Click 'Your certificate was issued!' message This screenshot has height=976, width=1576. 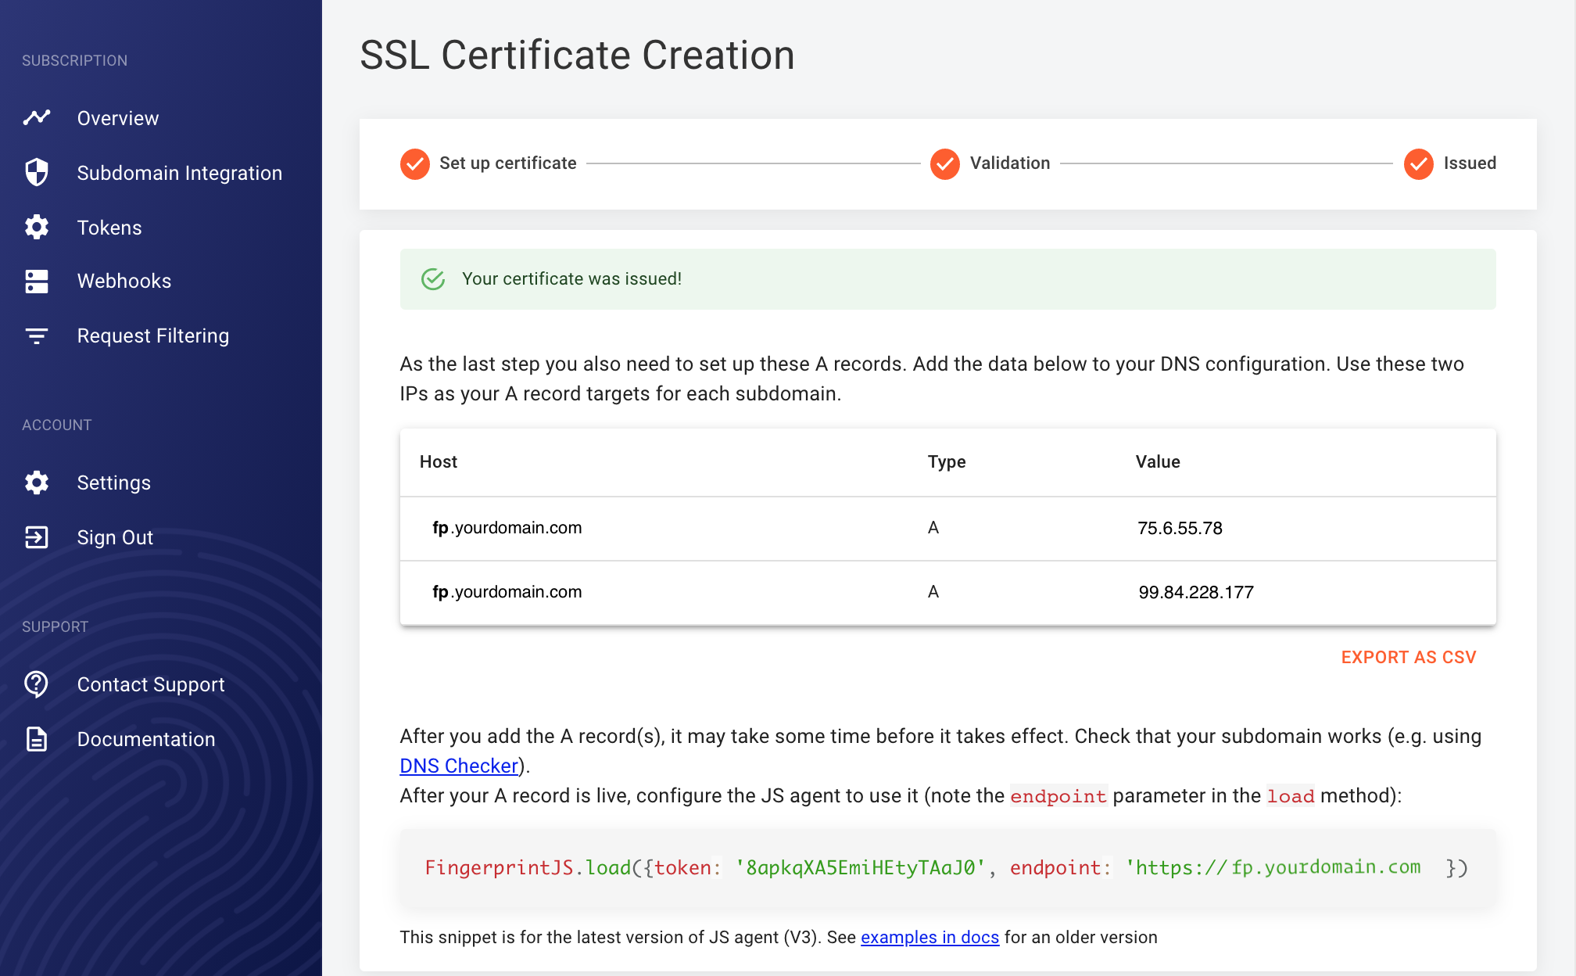pyautogui.click(x=571, y=279)
